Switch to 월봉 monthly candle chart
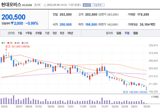This screenshot has height=110, width=160. 135,33
